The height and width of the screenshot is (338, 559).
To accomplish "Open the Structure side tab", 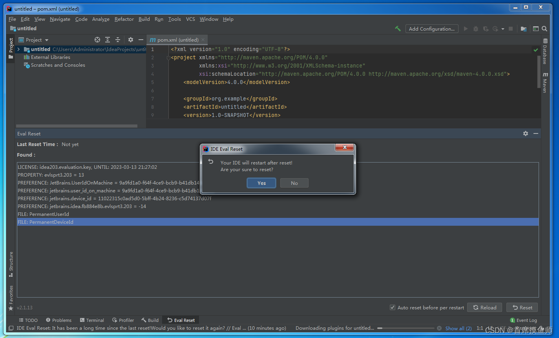I will coord(11,265).
